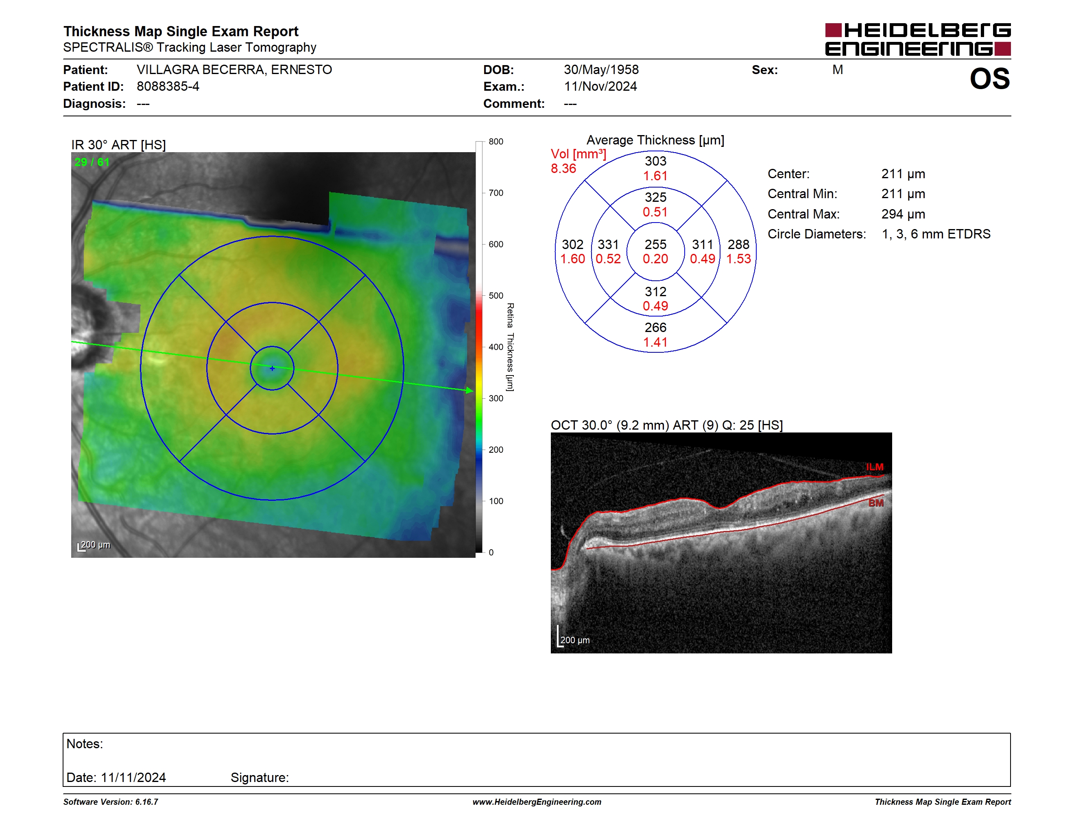1074x830 pixels.
Task: Click the inner right sector value 311
Action: pyautogui.click(x=702, y=245)
